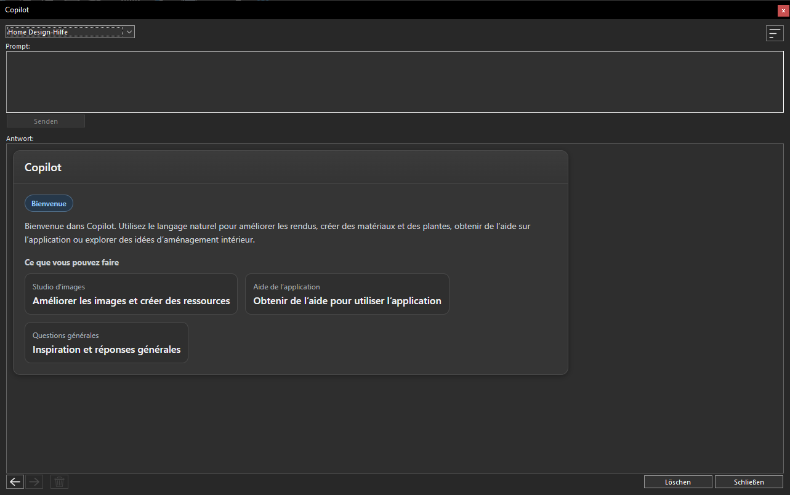Click the 'Ce que vous pouvez faire' heading
790x495 pixels.
point(71,262)
